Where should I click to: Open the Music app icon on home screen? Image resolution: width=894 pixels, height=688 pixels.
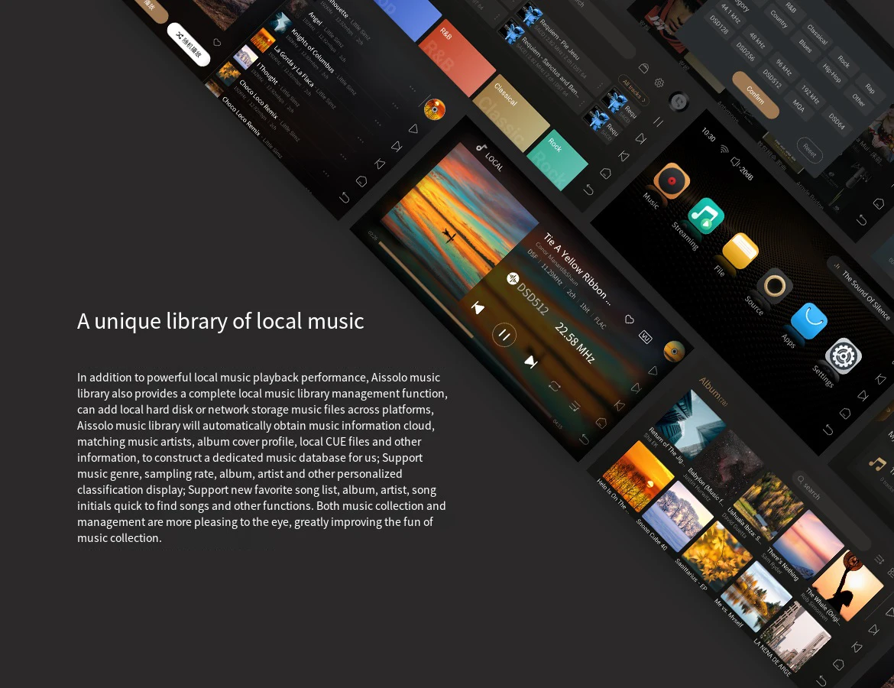click(x=672, y=181)
